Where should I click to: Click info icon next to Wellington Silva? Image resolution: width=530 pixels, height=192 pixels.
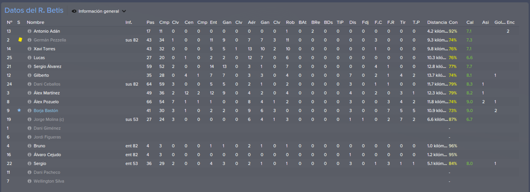click(30, 181)
